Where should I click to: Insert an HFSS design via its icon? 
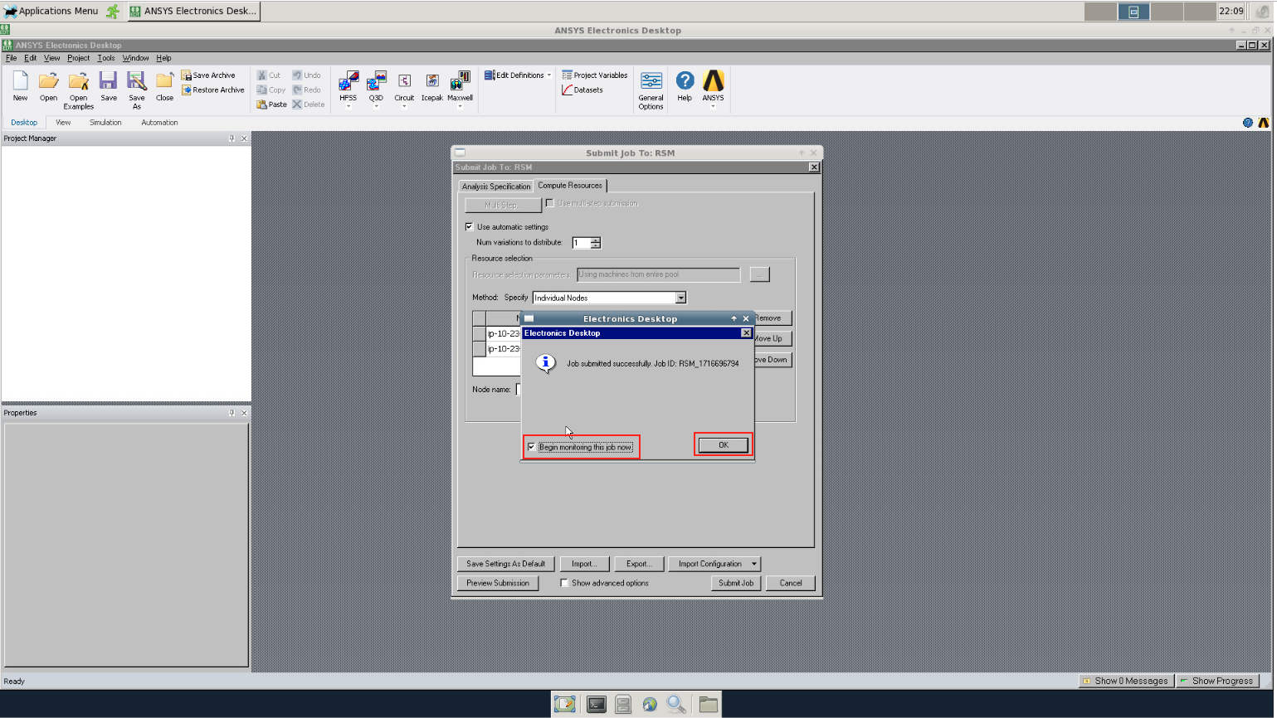[x=348, y=81]
